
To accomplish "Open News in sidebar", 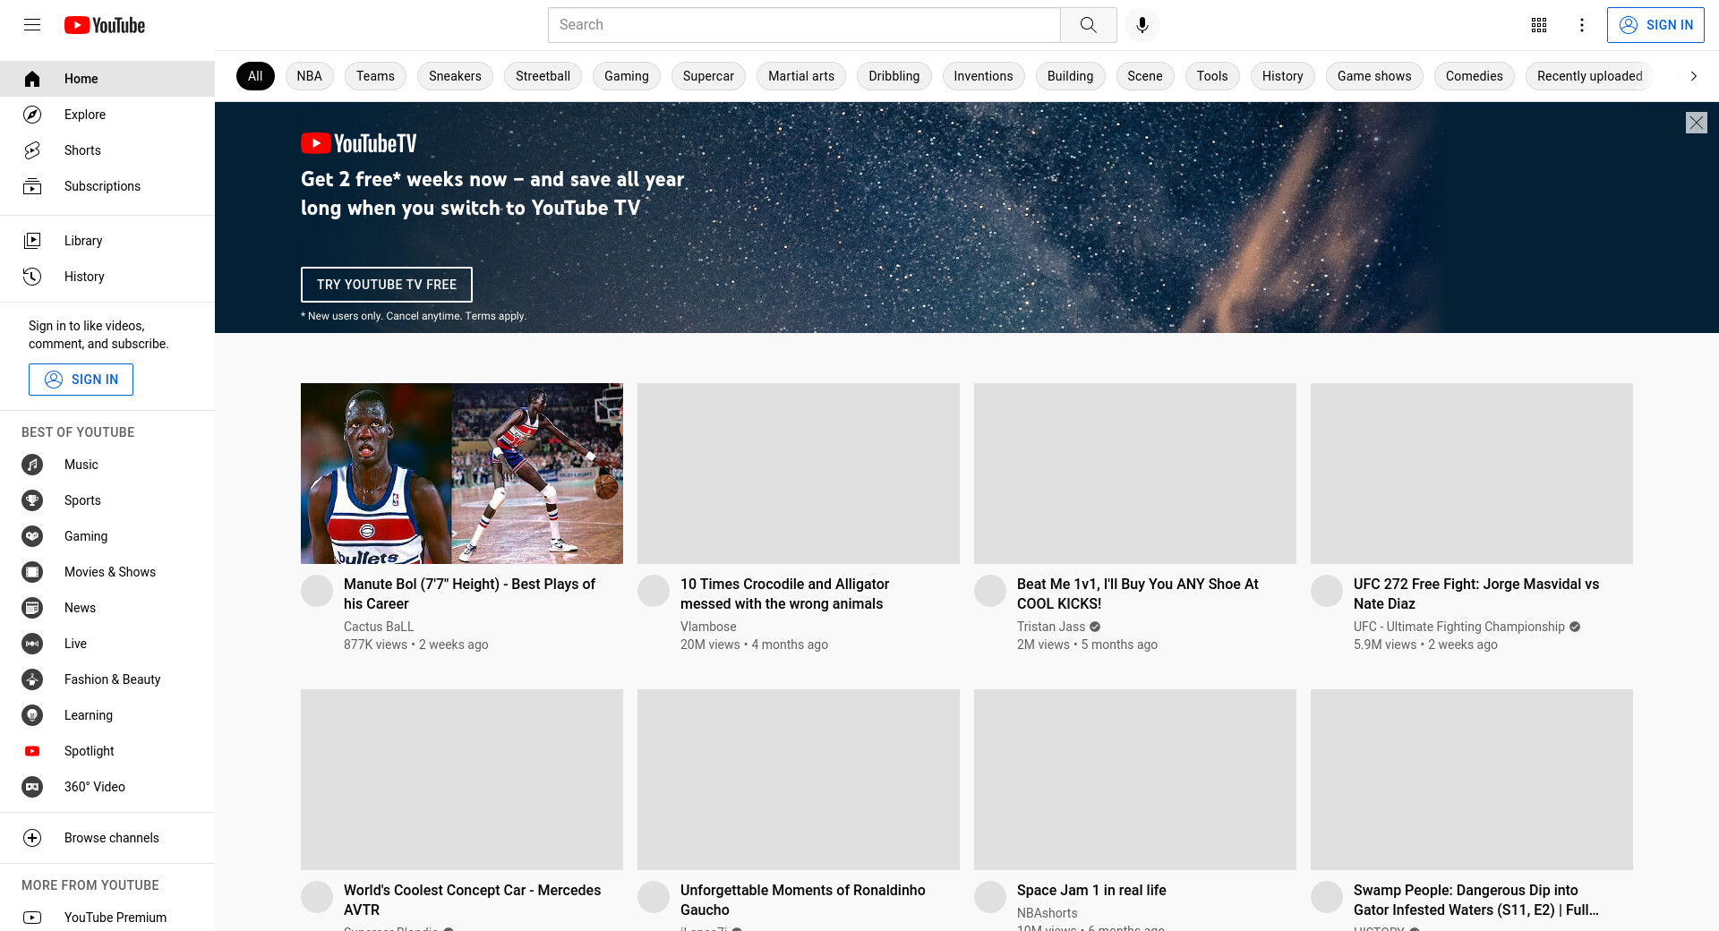I will (x=107, y=608).
